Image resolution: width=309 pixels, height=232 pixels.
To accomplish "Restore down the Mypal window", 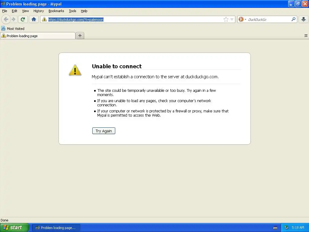I will 298,4.
